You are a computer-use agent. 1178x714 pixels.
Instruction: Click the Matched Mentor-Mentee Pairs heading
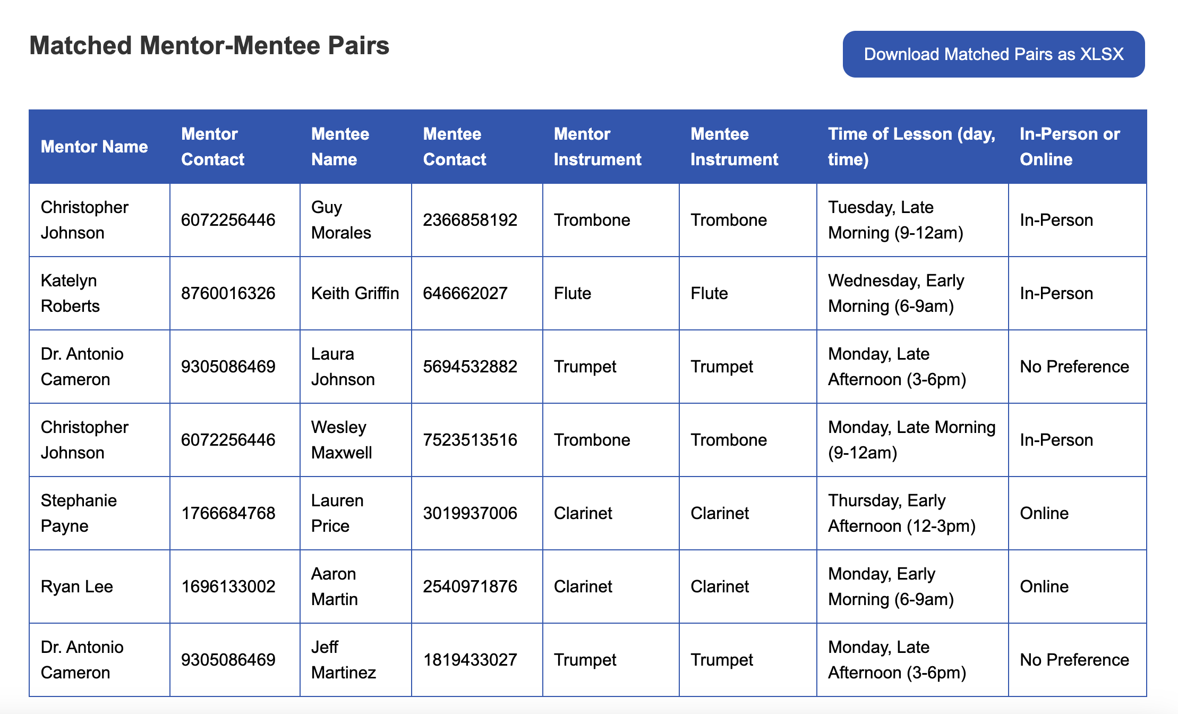point(209,46)
